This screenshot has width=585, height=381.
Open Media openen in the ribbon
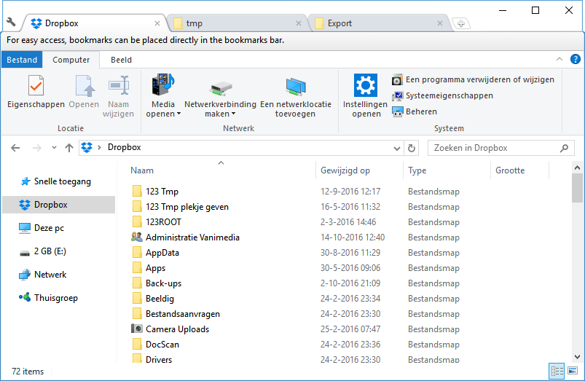[163, 95]
